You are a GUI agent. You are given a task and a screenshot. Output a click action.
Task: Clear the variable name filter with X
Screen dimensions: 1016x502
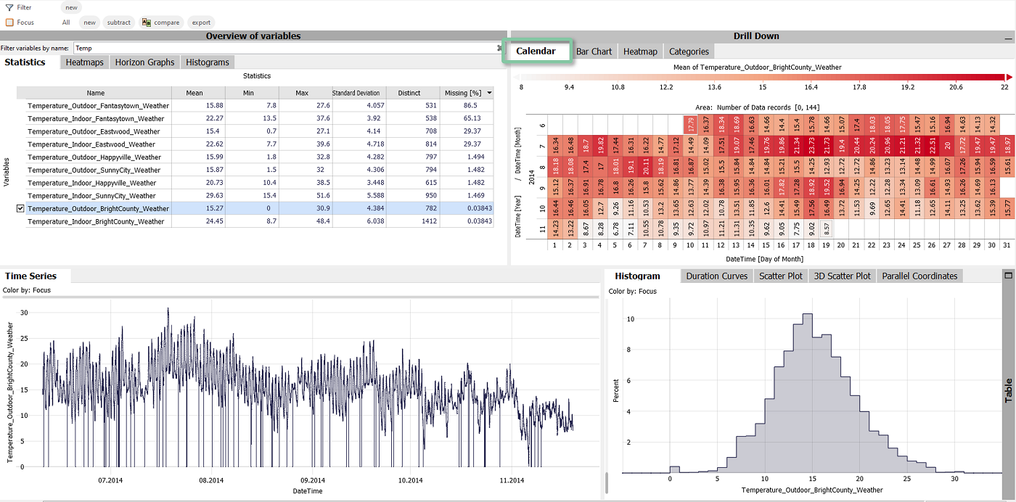coord(499,48)
